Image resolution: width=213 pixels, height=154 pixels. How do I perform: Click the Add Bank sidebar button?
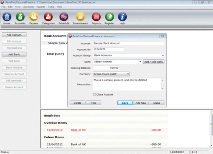(x=14, y=54)
